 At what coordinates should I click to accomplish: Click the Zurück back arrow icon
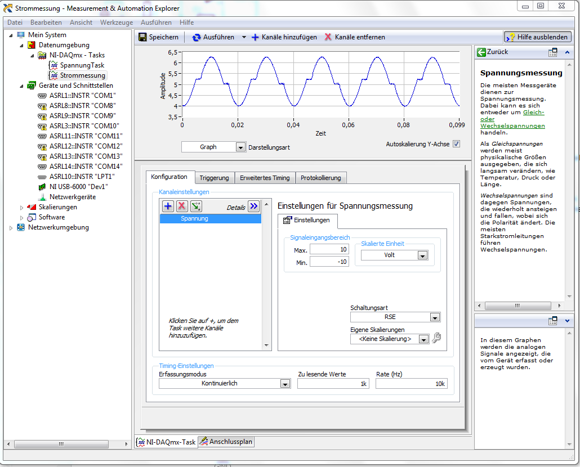pos(481,52)
